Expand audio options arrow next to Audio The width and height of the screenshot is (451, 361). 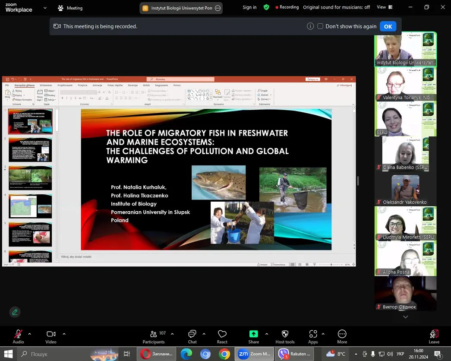[30, 334]
